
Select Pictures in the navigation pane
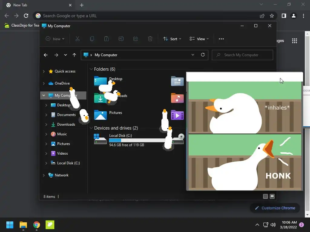(64, 143)
